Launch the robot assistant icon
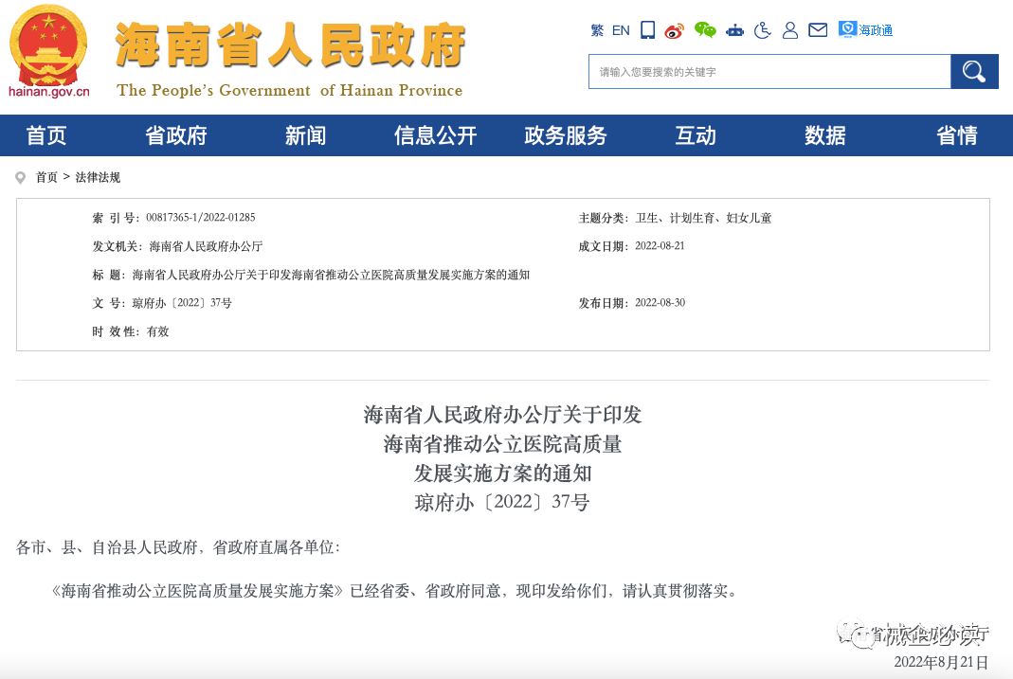The image size is (1013, 679). pyautogui.click(x=734, y=30)
